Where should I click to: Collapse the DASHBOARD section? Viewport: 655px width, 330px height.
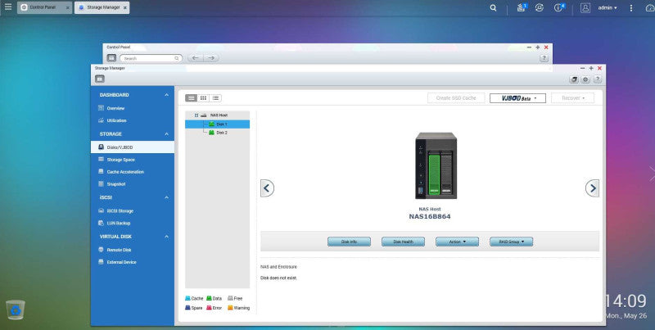[167, 95]
